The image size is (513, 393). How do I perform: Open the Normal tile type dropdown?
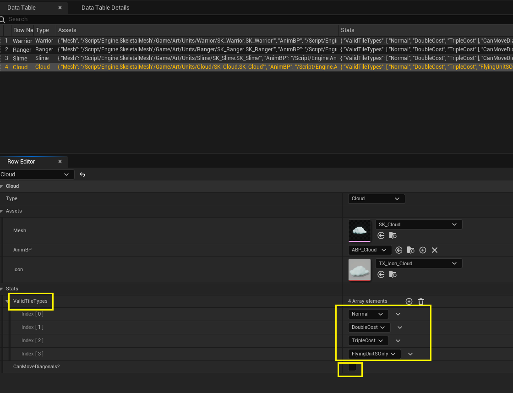(368, 314)
